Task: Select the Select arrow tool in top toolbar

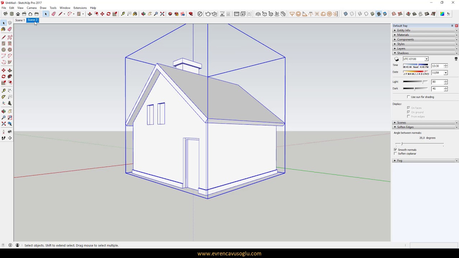Action: pos(46,14)
